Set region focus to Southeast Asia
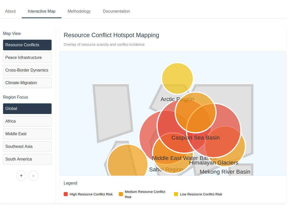 pyautogui.click(x=27, y=146)
